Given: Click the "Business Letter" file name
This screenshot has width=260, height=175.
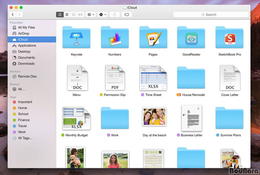Looking at the screenshot, I should (x=192, y=135).
